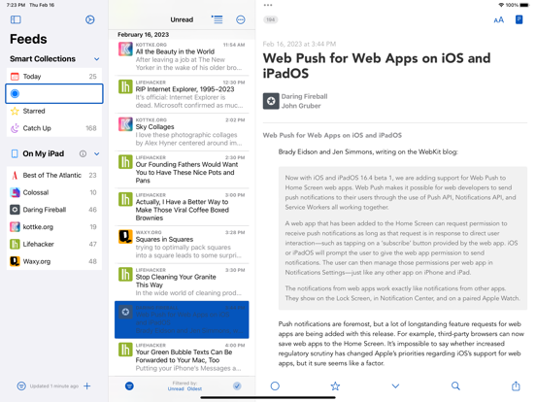Open the Daring Fireball feed icon in article
This screenshot has width=536, height=402.
tap(271, 101)
